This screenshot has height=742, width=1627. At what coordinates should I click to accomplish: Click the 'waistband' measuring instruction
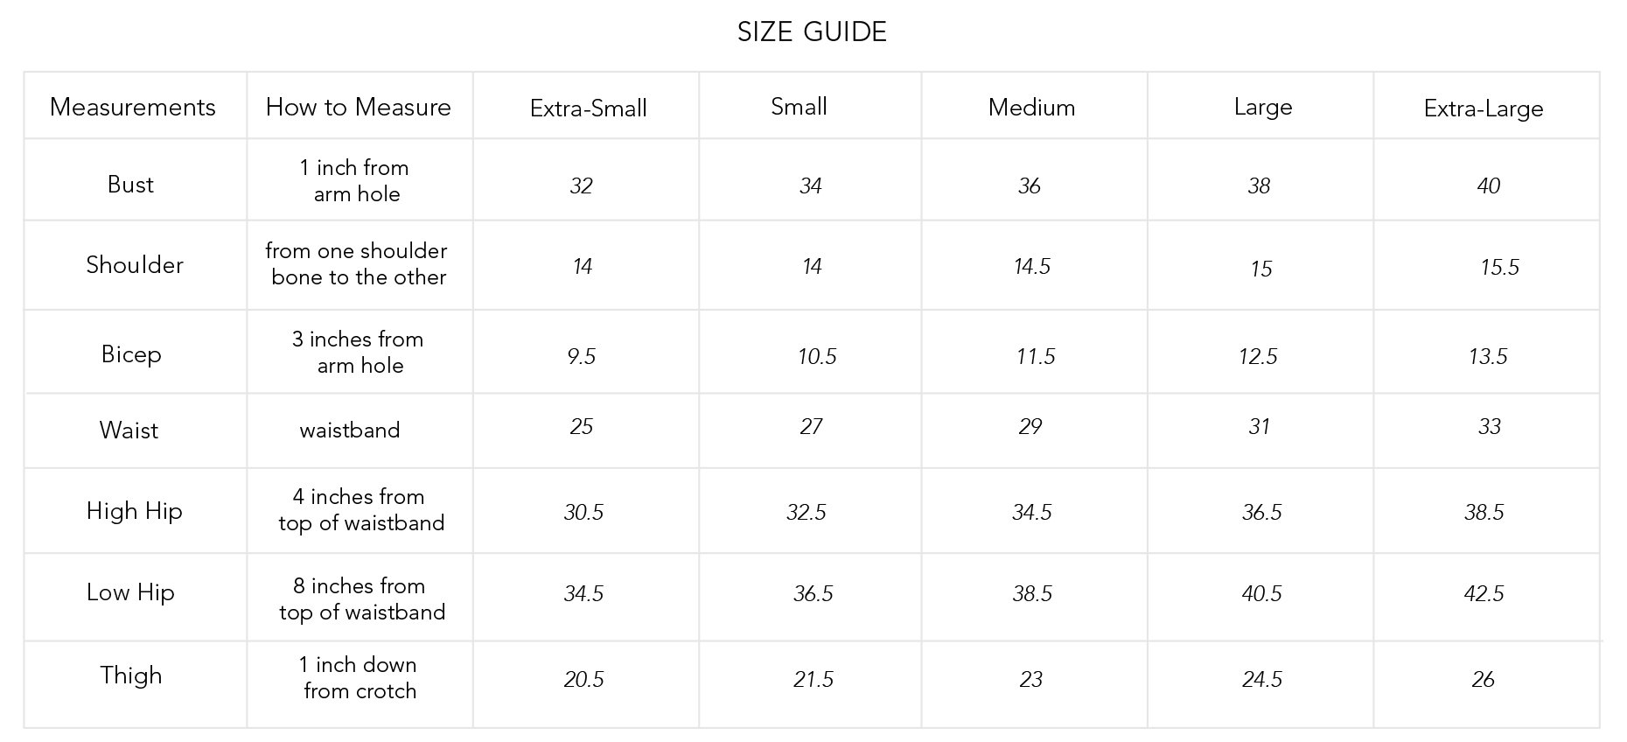click(x=350, y=430)
